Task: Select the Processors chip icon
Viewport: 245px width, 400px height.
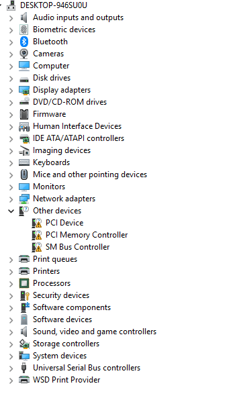Action: [24, 283]
